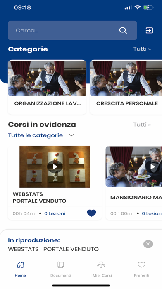Image resolution: width=162 pixels, height=289 pixels.
Task: Play the WEBSTATS Portale Venduto video
Action: point(55,167)
